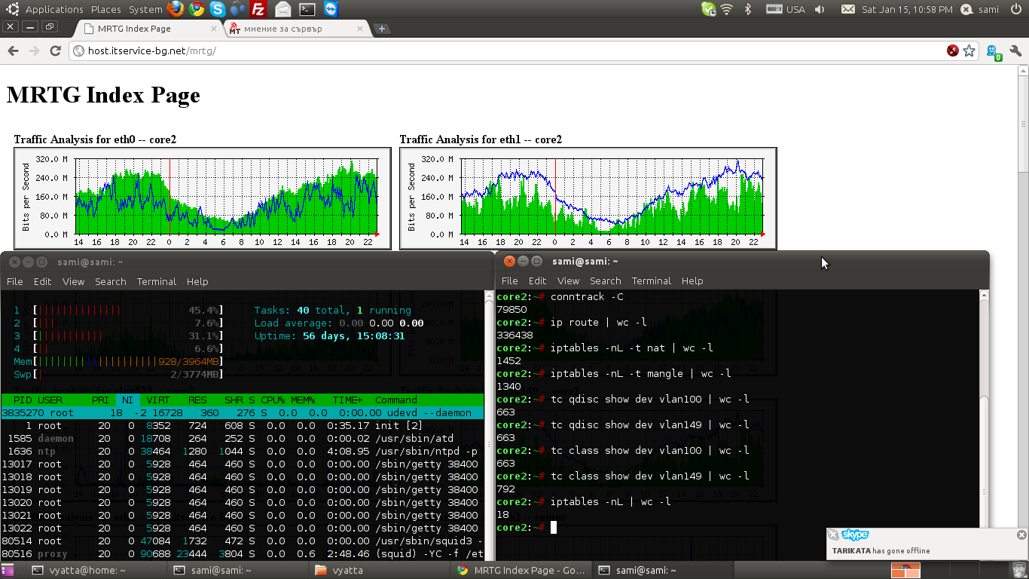Launch Pidgin messenger from the top panel

[x=238, y=9]
